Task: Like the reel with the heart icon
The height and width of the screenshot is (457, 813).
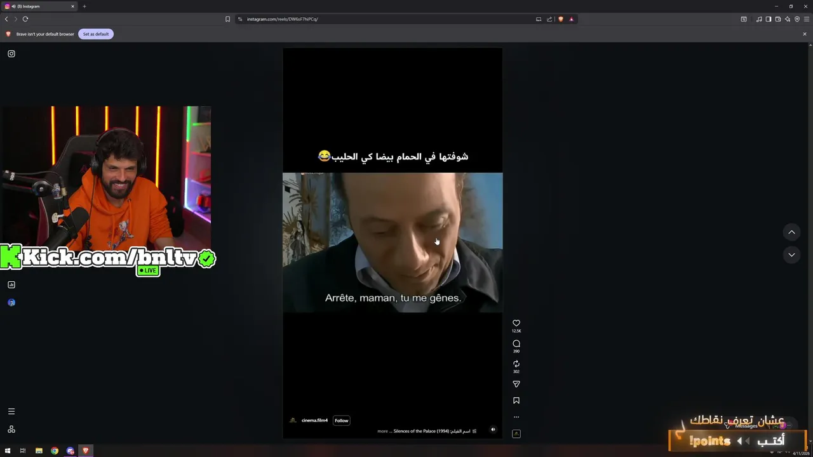Action: [x=516, y=323]
